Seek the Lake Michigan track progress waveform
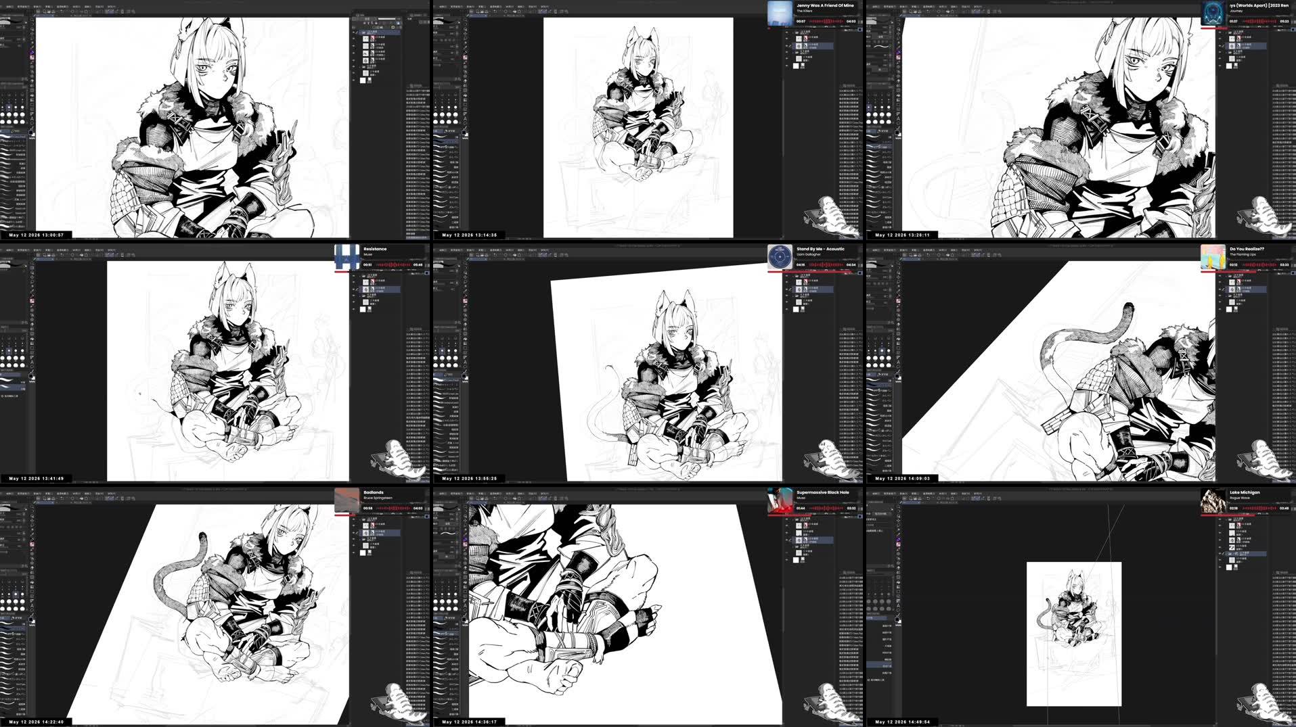The image size is (1296, 727). coord(1259,508)
